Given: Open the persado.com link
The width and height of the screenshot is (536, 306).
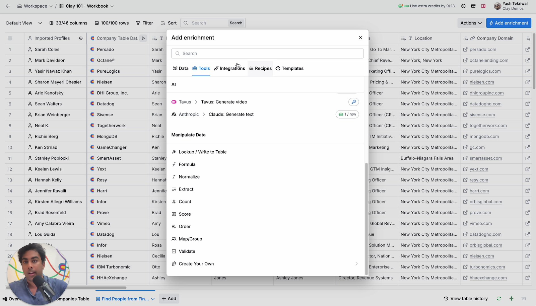Looking at the screenshot, I should pos(483,49).
